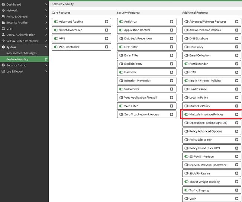The image size is (242, 202).
Task: Click the Log & Report chart icon
Action: (x=3, y=71)
